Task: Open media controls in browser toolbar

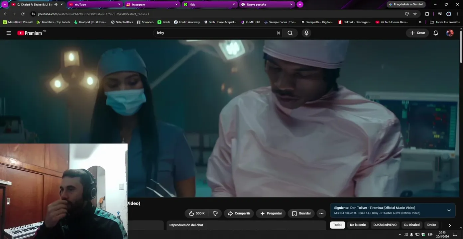Action: coord(440,14)
